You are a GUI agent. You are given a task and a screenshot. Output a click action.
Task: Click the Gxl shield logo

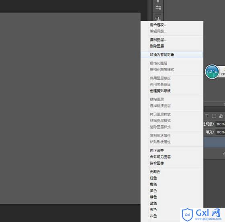[187, 214]
